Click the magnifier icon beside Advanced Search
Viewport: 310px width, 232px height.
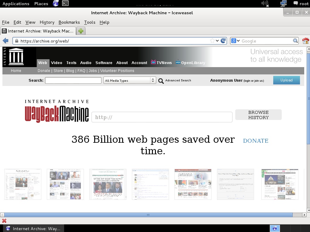(x=161, y=81)
